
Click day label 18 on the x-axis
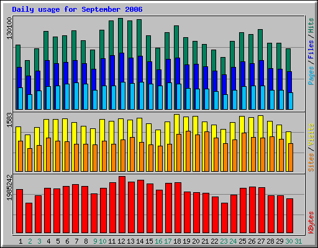point(177,241)
